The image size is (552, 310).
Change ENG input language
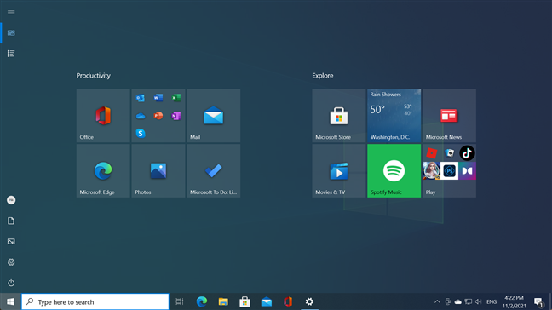coord(492,301)
